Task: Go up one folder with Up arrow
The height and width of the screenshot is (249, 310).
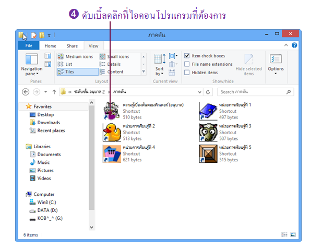Action: tap(54, 92)
